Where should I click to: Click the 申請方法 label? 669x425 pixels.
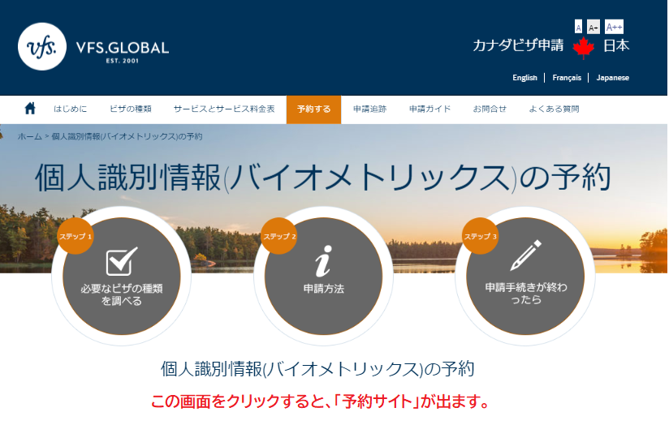[323, 289]
